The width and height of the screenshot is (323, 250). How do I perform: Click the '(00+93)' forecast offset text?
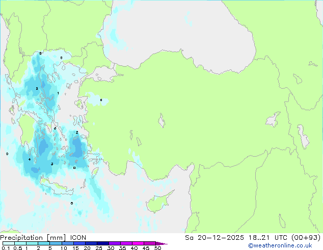tap(306, 238)
